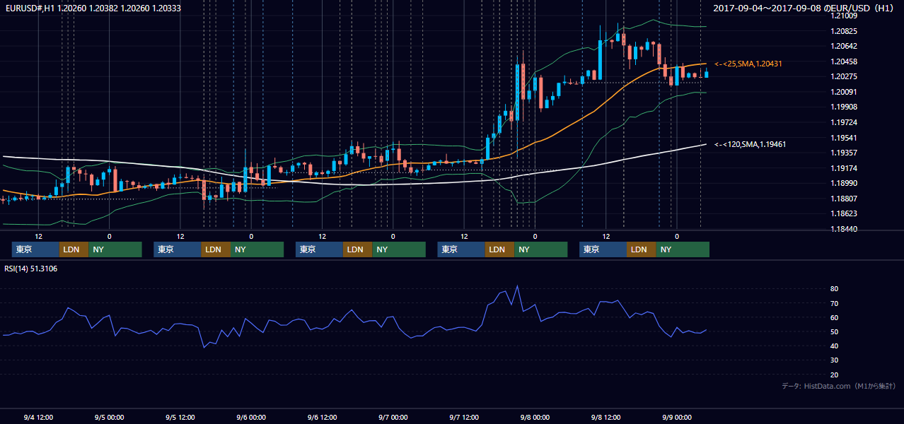
Task: Click price axis value 1.18440
Action: (844, 229)
